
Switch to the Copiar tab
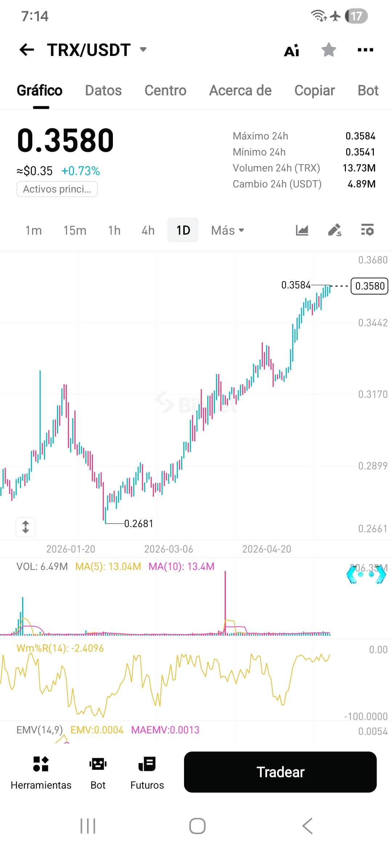pyautogui.click(x=315, y=90)
